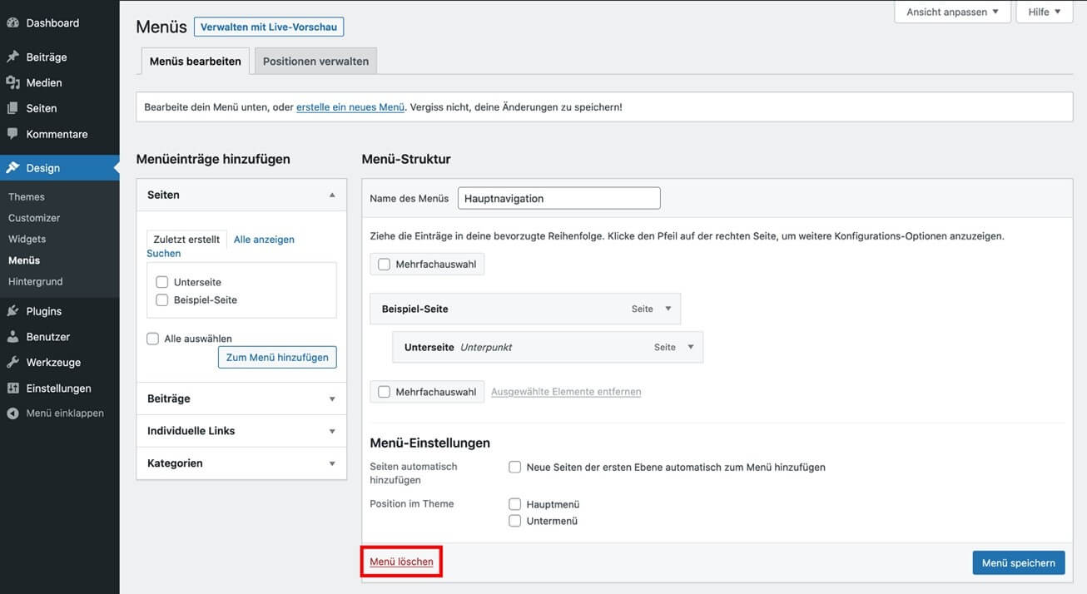Click the Einstellungen sliders icon
The image size is (1087, 594).
(12, 389)
